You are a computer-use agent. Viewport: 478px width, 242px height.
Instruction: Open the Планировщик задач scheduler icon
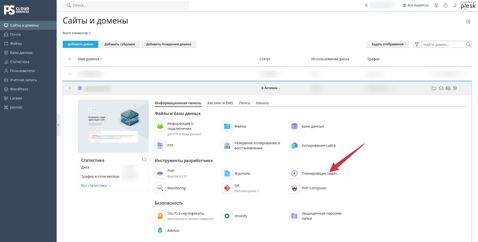294,173
